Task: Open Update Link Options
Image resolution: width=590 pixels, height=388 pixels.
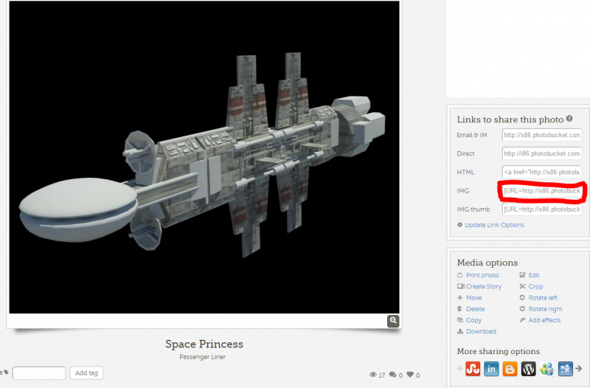Action: [490, 225]
